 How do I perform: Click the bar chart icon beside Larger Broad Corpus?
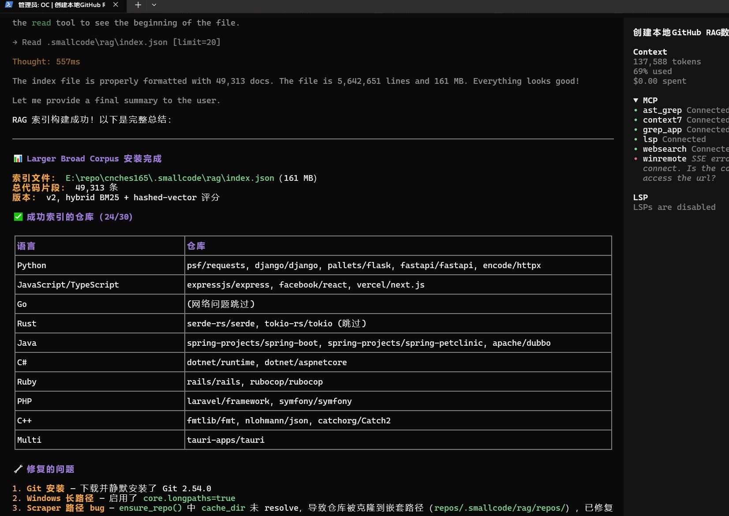coord(18,158)
